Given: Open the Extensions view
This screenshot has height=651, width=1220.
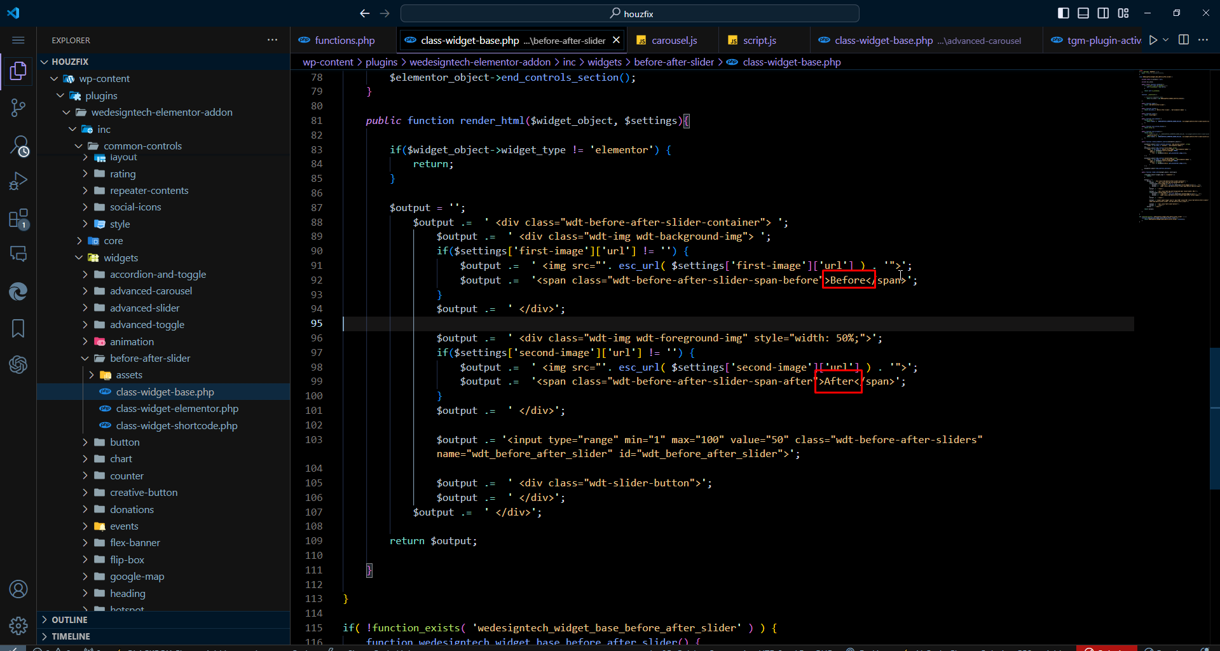Looking at the screenshot, I should [18, 219].
